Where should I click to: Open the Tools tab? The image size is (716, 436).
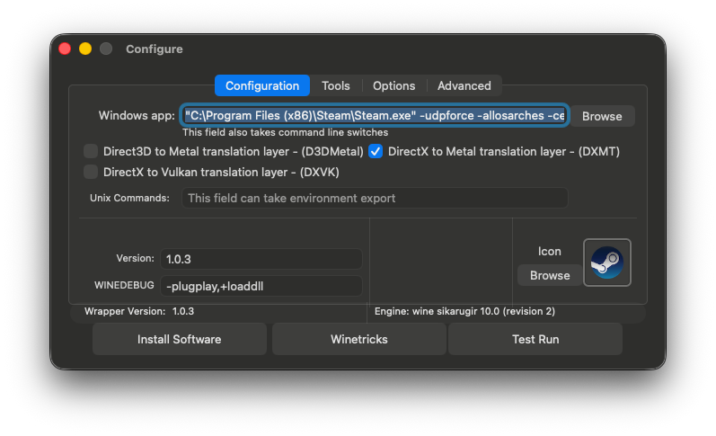coord(336,85)
